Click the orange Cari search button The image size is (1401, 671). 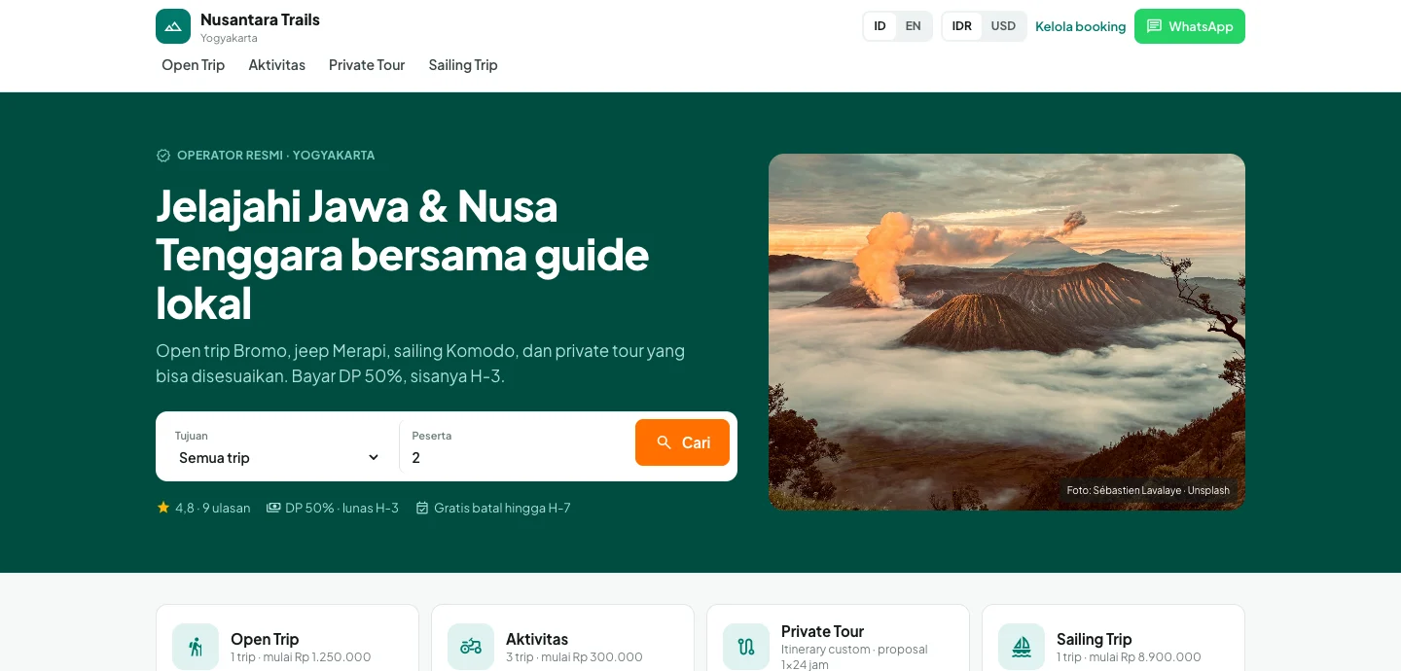tap(682, 442)
